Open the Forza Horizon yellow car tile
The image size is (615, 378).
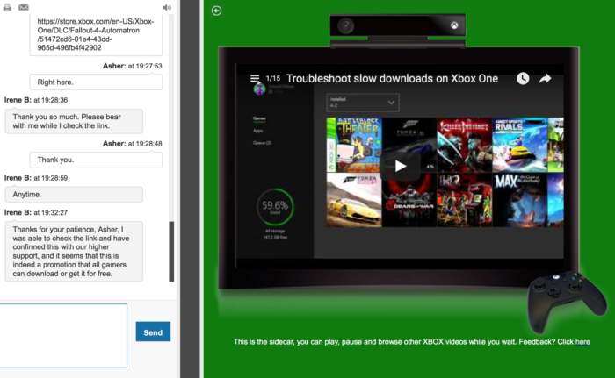(x=354, y=200)
